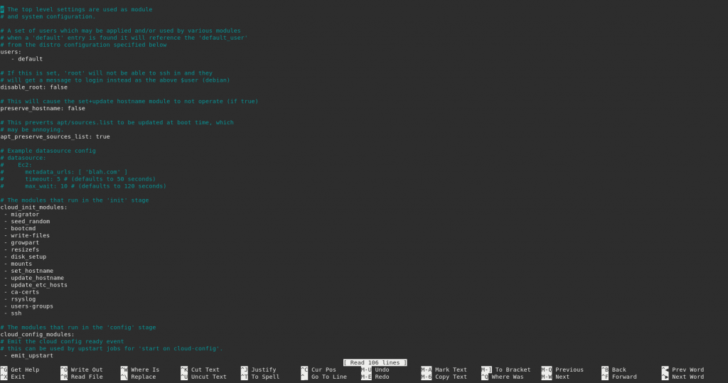Image resolution: width=728 pixels, height=383 pixels.
Task: Click the Justify shortcut
Action: click(263, 369)
